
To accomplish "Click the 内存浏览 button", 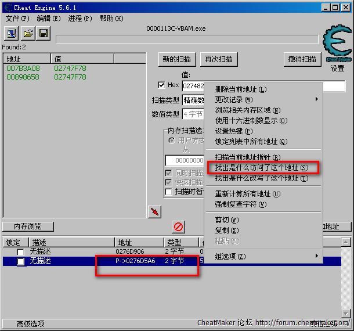I will tap(28, 226).
